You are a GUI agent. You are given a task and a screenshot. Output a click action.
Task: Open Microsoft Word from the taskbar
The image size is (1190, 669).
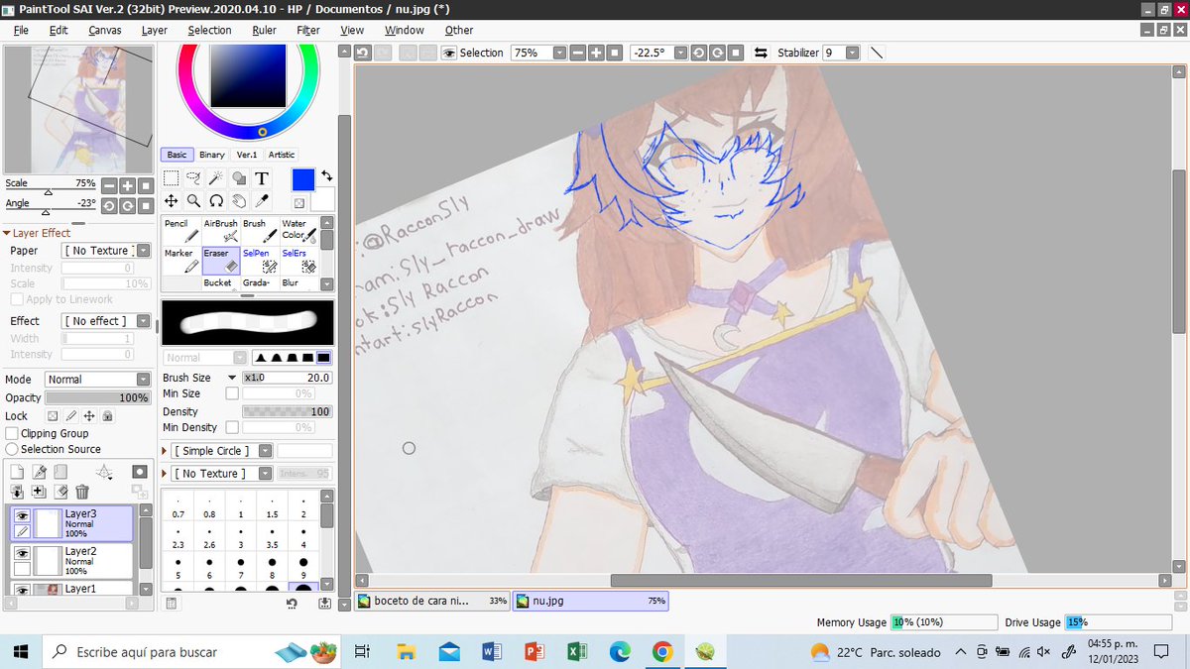click(x=492, y=652)
